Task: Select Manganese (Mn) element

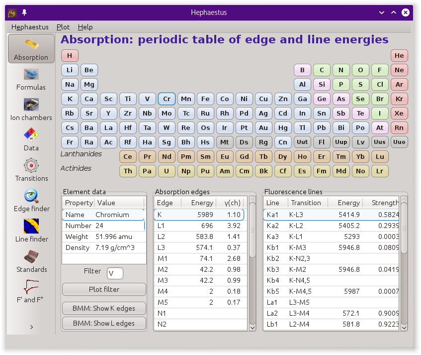Action: [x=186, y=99]
